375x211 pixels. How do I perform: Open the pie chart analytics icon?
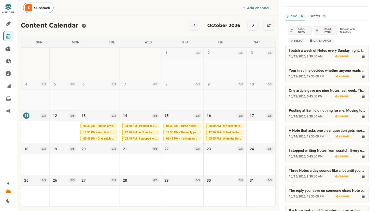[8, 61]
